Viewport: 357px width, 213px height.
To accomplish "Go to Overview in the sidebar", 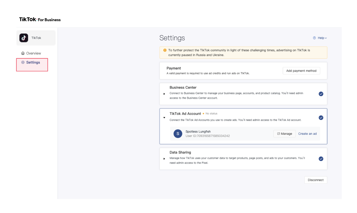I will [x=33, y=53].
